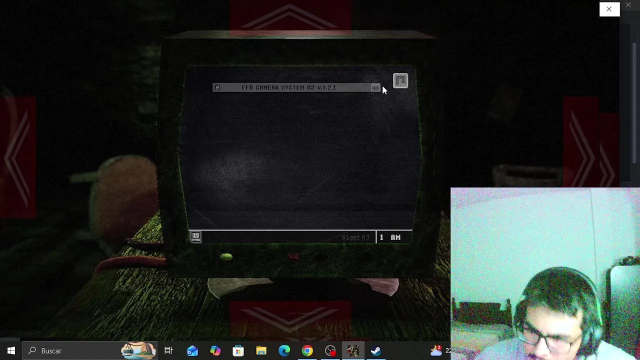
Task: Launch Microsoft Edge from the taskbar
Action: [284, 351]
